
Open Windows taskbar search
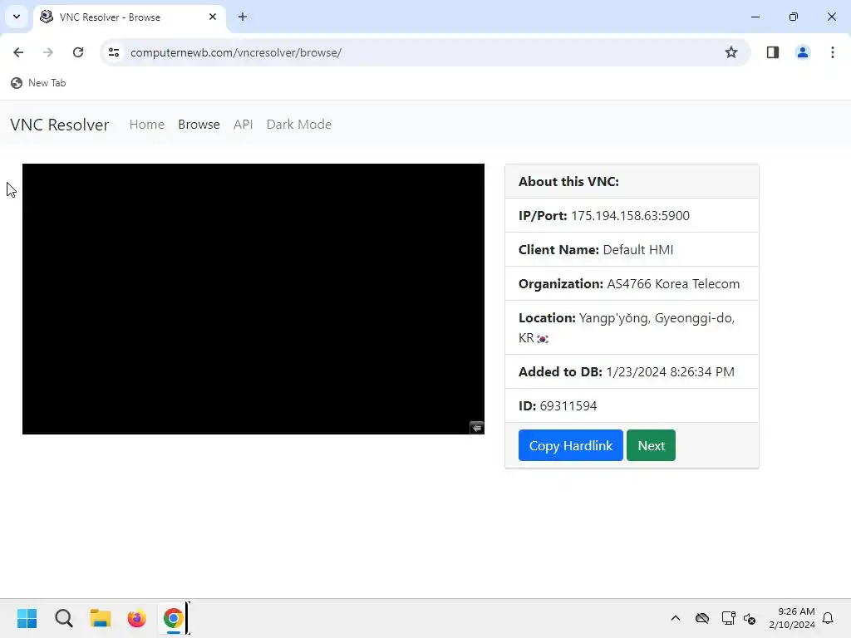click(64, 618)
